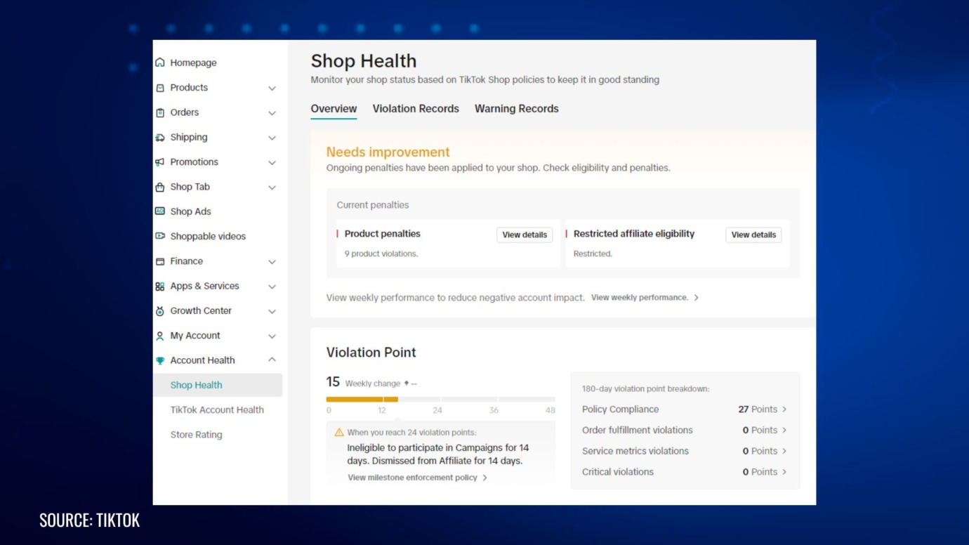This screenshot has height=545, width=969.
Task: Click the Apps & Services grid icon
Action: tap(160, 286)
